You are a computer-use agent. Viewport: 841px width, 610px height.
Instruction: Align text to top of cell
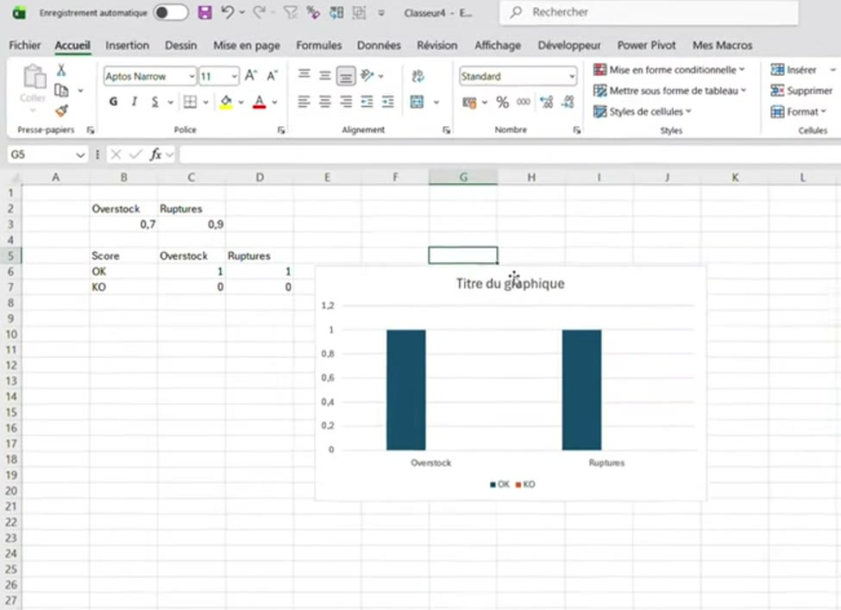point(304,74)
